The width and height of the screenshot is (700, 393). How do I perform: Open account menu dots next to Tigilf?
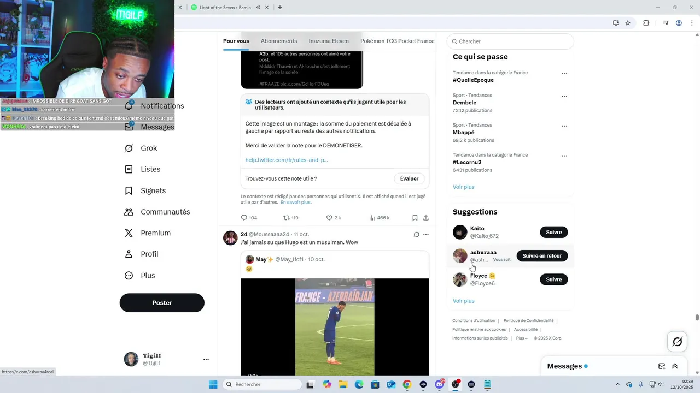(206, 359)
